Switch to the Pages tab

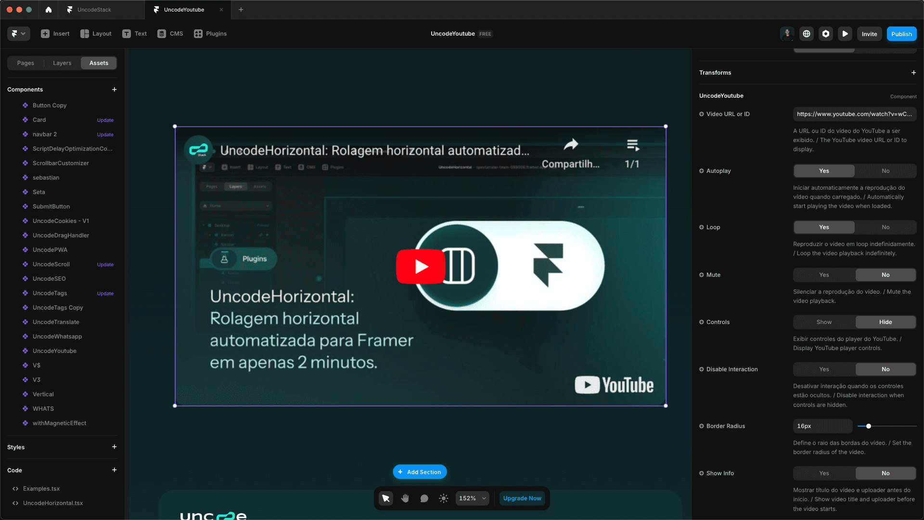26,63
